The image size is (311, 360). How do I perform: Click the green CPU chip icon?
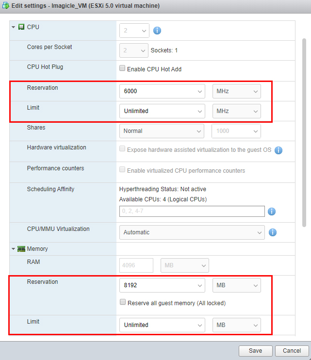point(21,27)
